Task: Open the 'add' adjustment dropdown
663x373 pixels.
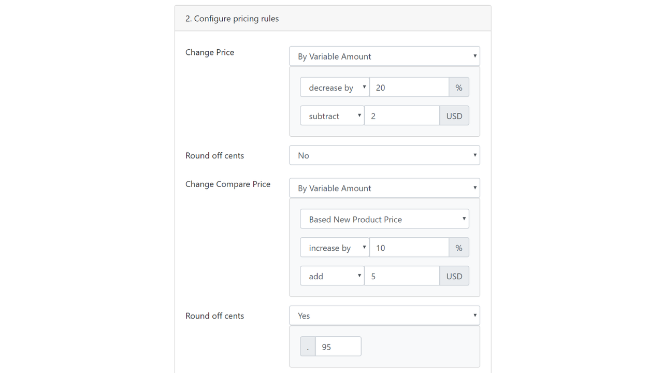Action: point(331,276)
